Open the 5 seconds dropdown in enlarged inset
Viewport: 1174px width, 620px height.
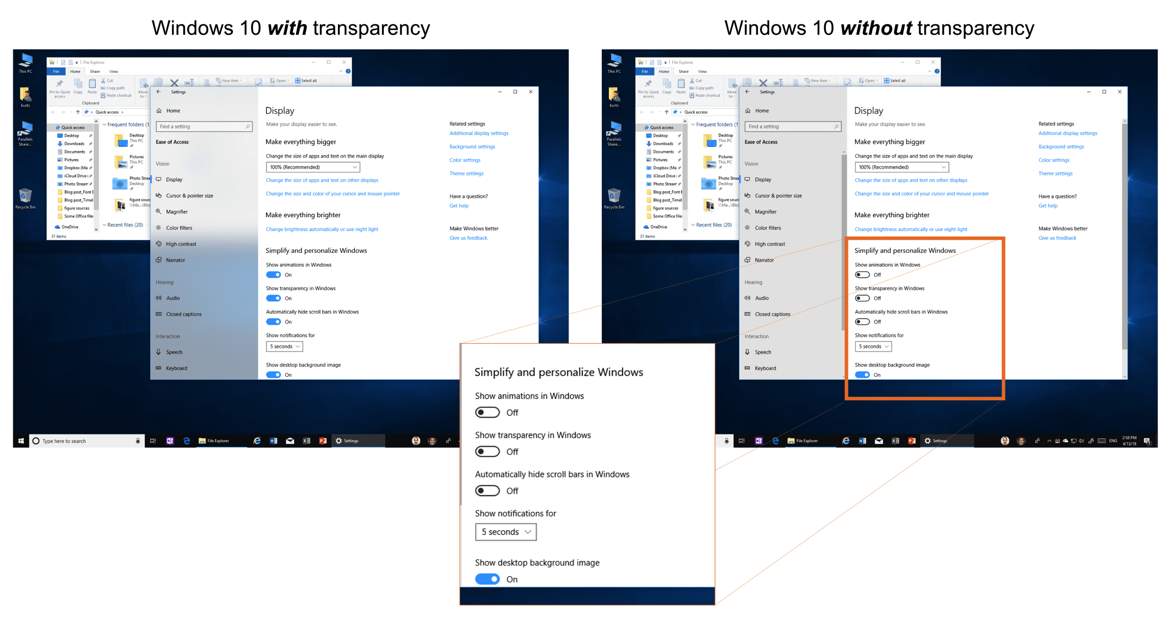click(x=505, y=532)
